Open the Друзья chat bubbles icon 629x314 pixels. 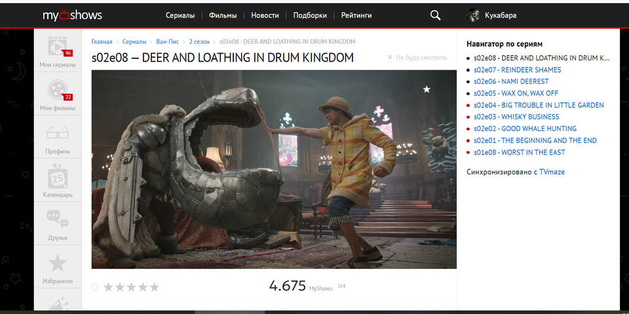(58, 220)
